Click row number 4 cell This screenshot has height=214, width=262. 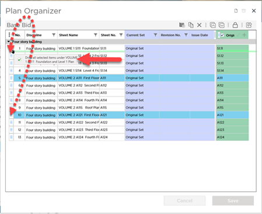pyautogui.click(x=19, y=71)
